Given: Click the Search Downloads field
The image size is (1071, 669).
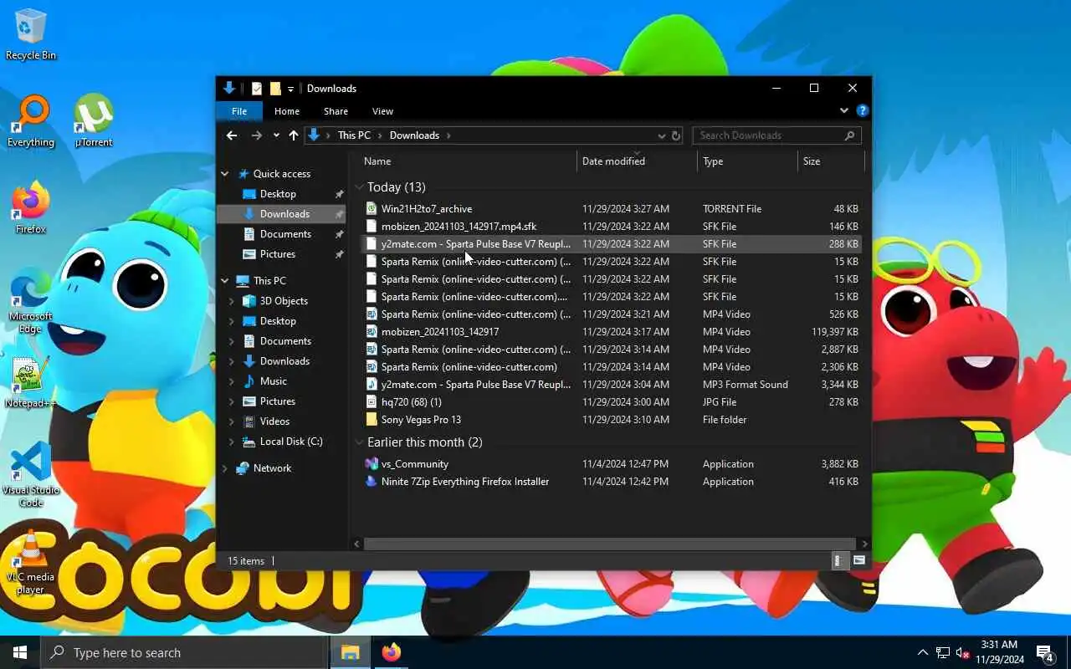Looking at the screenshot, I should [776, 135].
